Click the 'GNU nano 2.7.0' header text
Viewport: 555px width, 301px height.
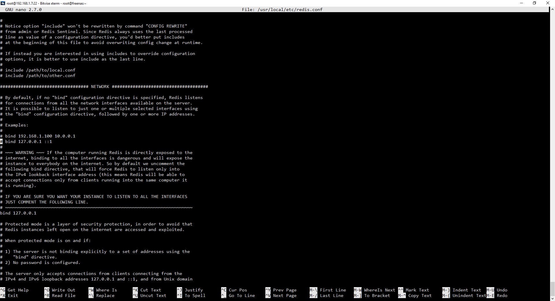(x=23, y=10)
